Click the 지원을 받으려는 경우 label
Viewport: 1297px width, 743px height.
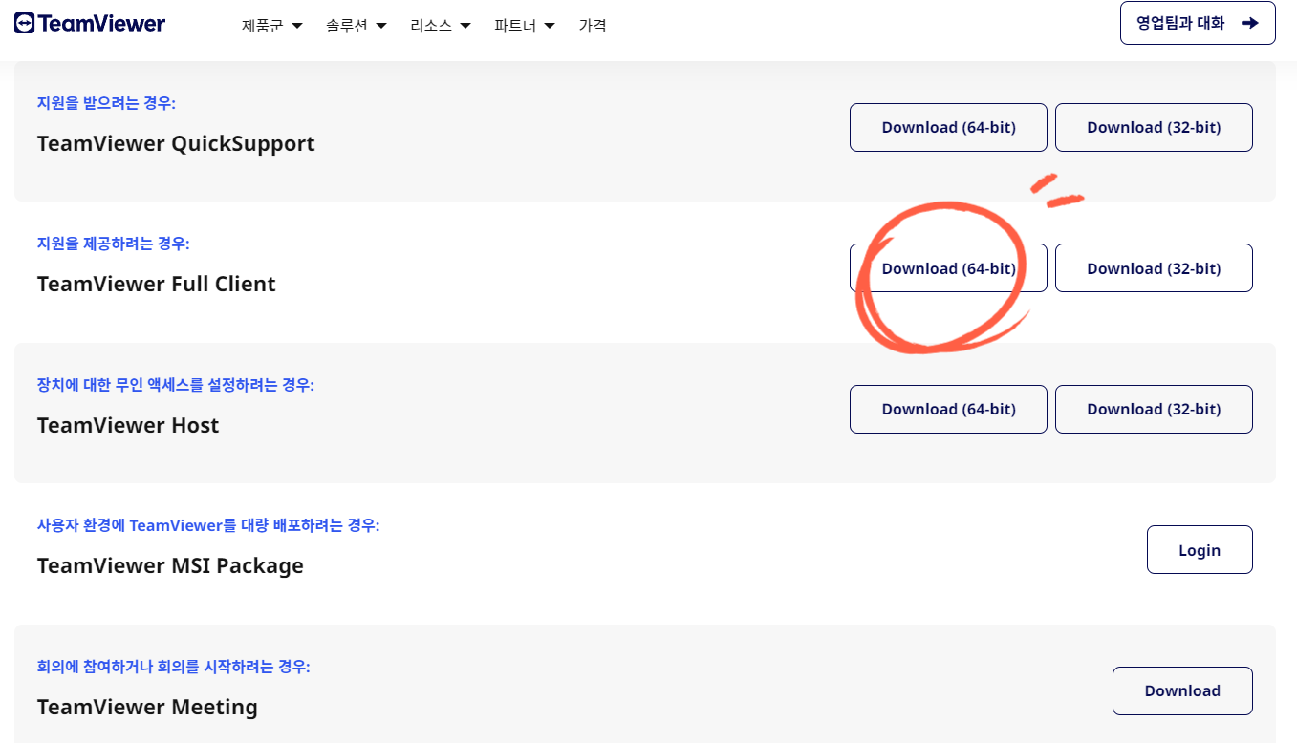pos(106,103)
